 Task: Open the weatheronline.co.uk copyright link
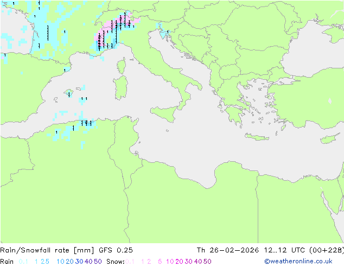tap(298, 261)
